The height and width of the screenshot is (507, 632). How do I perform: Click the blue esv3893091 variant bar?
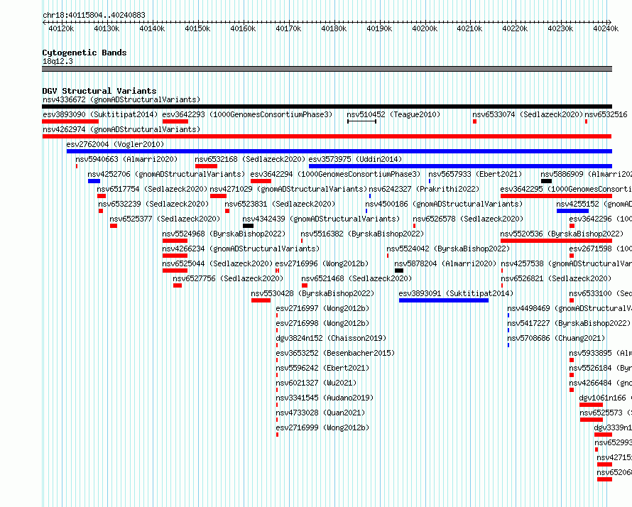pos(444,300)
